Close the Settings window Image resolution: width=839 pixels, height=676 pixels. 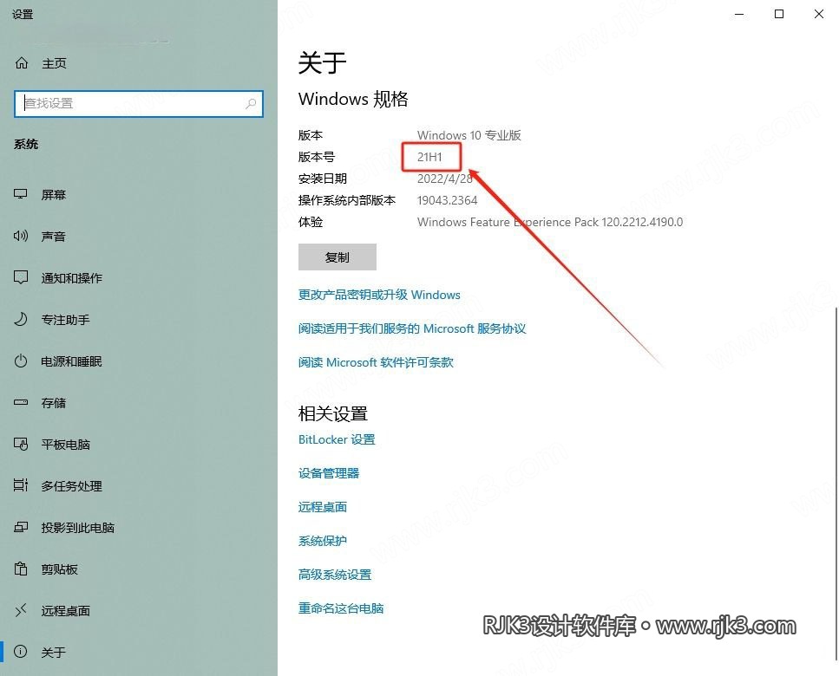(x=819, y=15)
